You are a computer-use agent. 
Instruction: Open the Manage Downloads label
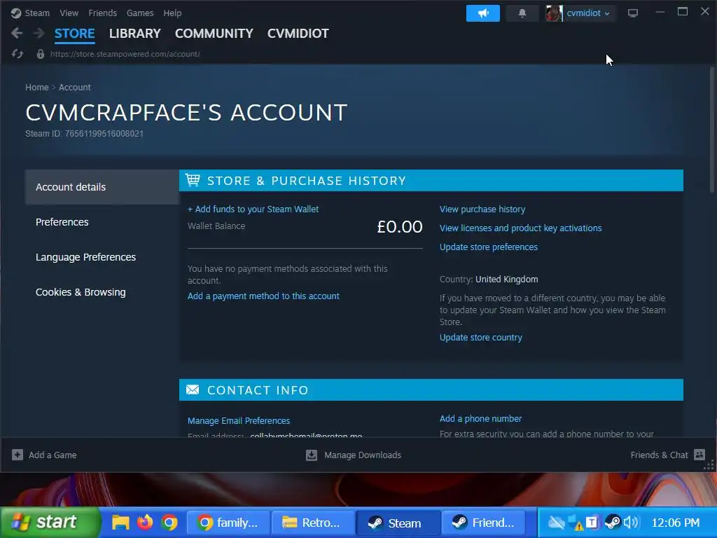[363, 455]
